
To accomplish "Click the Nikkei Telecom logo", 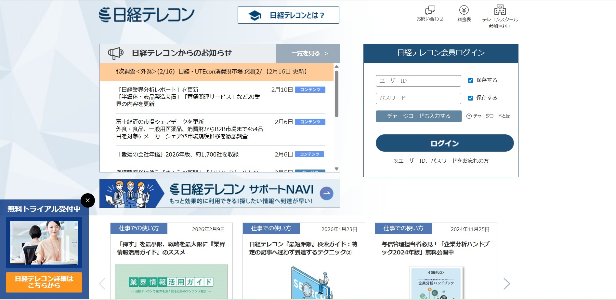I will pyautogui.click(x=147, y=15).
